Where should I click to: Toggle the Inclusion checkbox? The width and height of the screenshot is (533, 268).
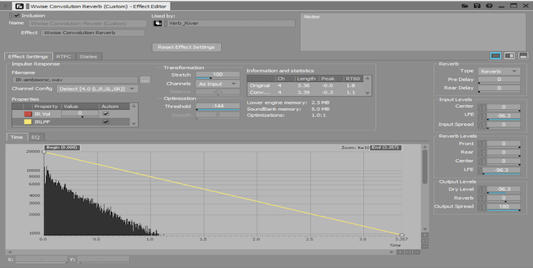(x=16, y=16)
